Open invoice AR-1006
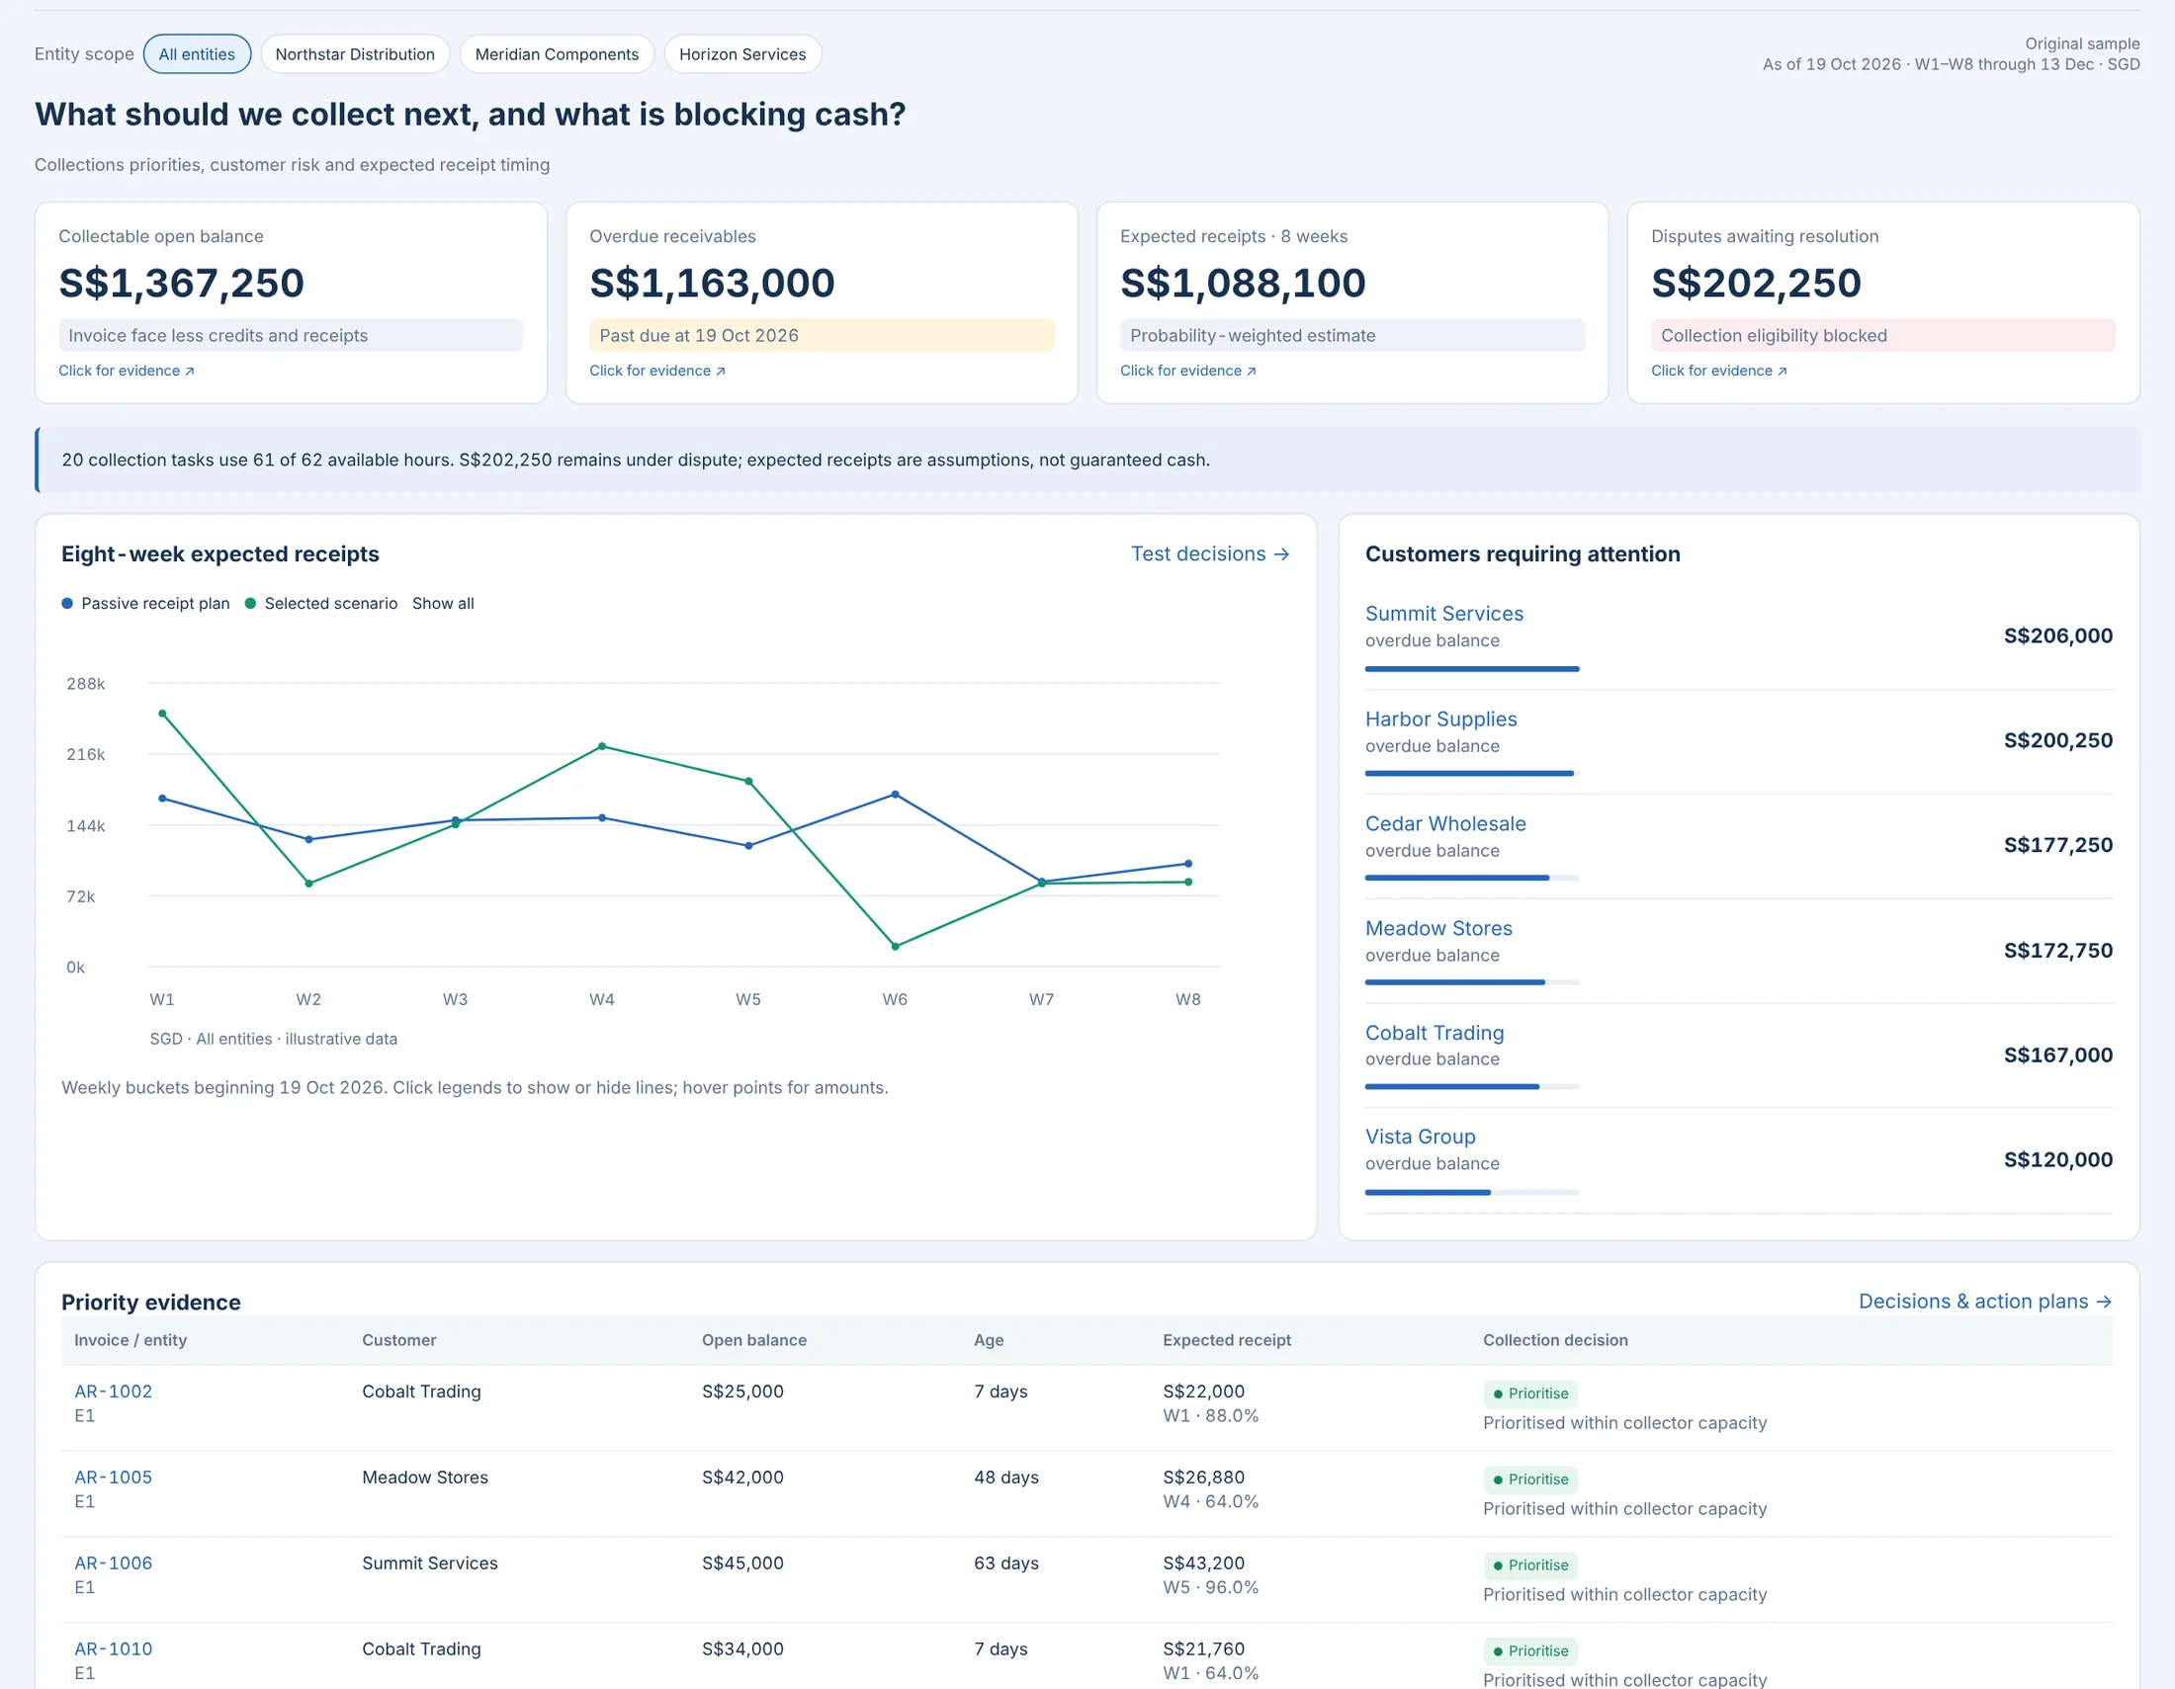 [114, 1562]
